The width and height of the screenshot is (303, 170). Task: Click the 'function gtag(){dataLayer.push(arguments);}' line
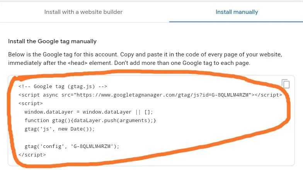pos(90,121)
